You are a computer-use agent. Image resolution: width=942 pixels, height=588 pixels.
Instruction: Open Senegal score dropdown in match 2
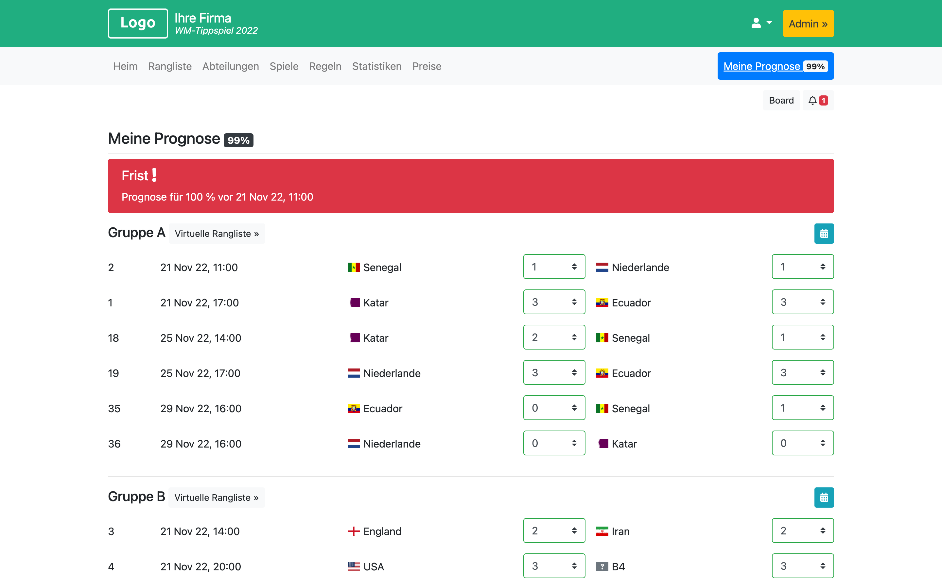(x=554, y=267)
